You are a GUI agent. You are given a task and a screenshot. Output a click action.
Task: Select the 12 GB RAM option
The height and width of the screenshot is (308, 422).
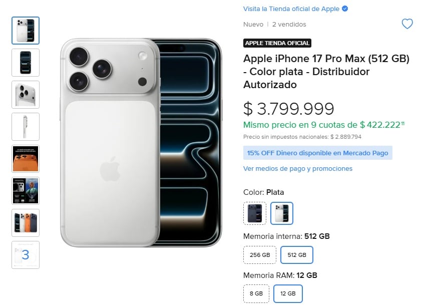click(288, 293)
